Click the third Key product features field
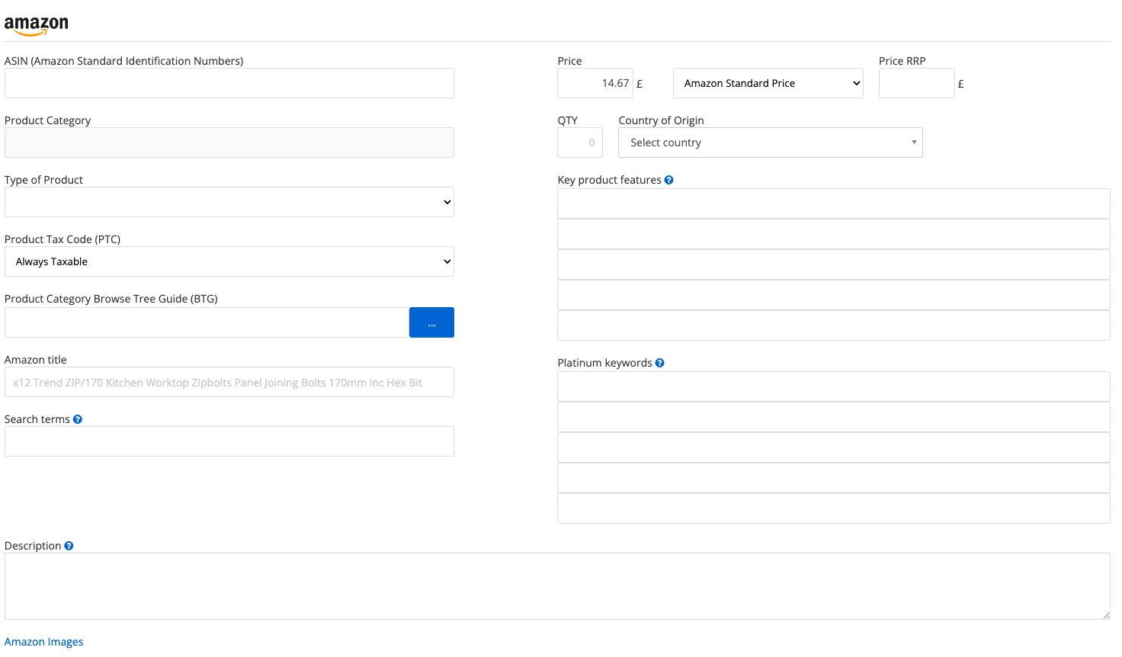This screenshot has width=1122, height=657. pyautogui.click(x=834, y=264)
